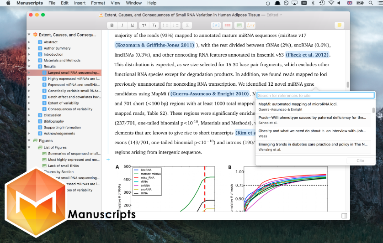
Task: Open the notification bell in the menu bar
Action: click(x=277, y=3)
